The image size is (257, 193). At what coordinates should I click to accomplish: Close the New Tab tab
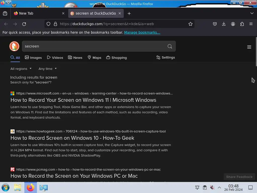(63, 14)
